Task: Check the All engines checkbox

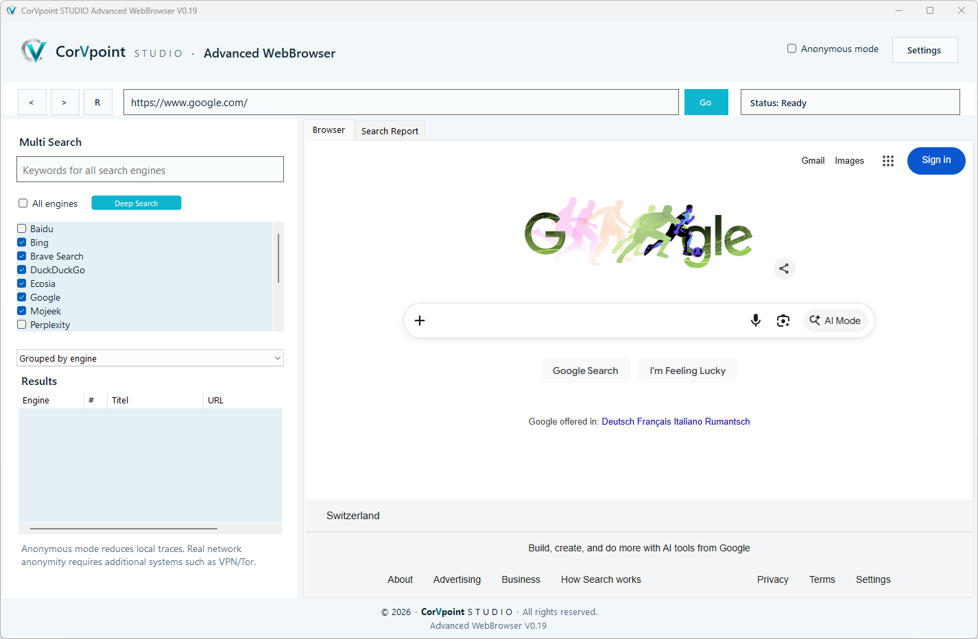Action: coord(23,203)
